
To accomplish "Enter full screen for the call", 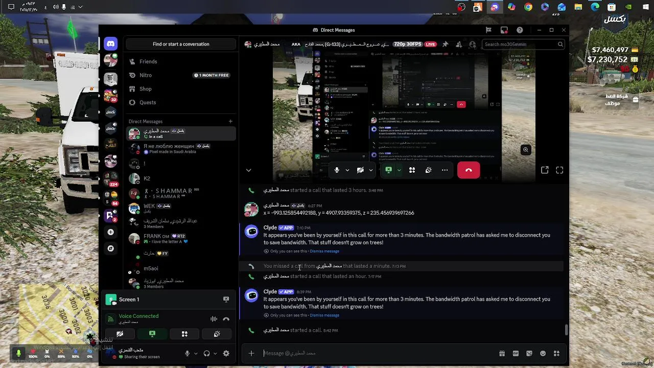I will tap(559, 170).
